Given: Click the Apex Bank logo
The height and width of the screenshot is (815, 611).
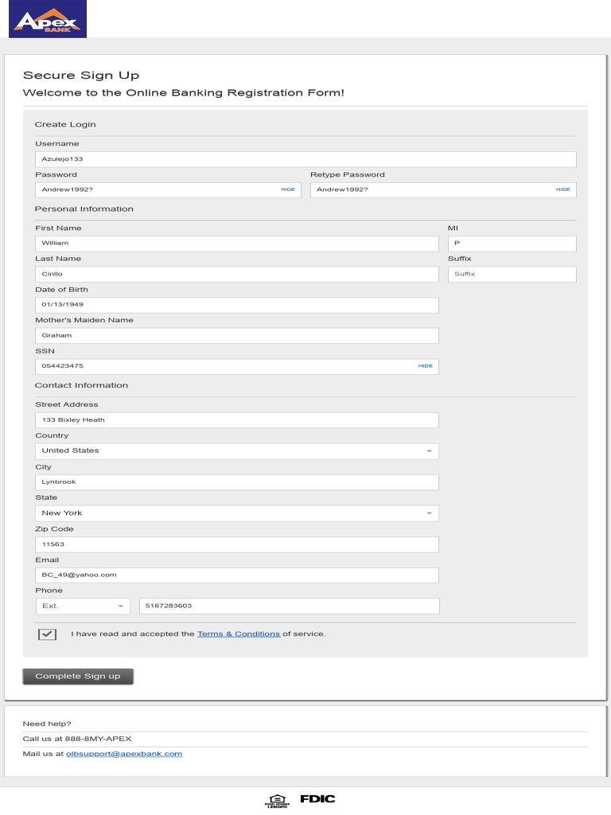Looking at the screenshot, I should tap(48, 21).
